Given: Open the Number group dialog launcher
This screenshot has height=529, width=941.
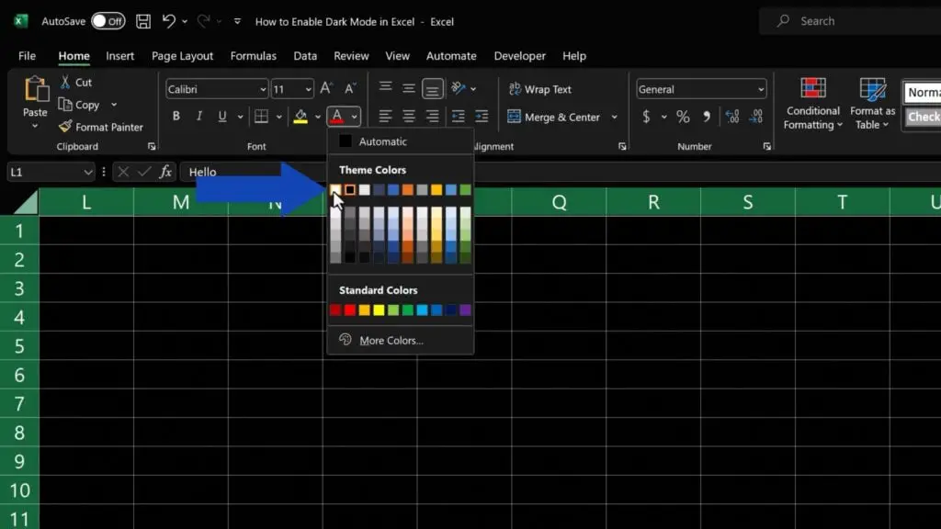Looking at the screenshot, I should click(767, 146).
